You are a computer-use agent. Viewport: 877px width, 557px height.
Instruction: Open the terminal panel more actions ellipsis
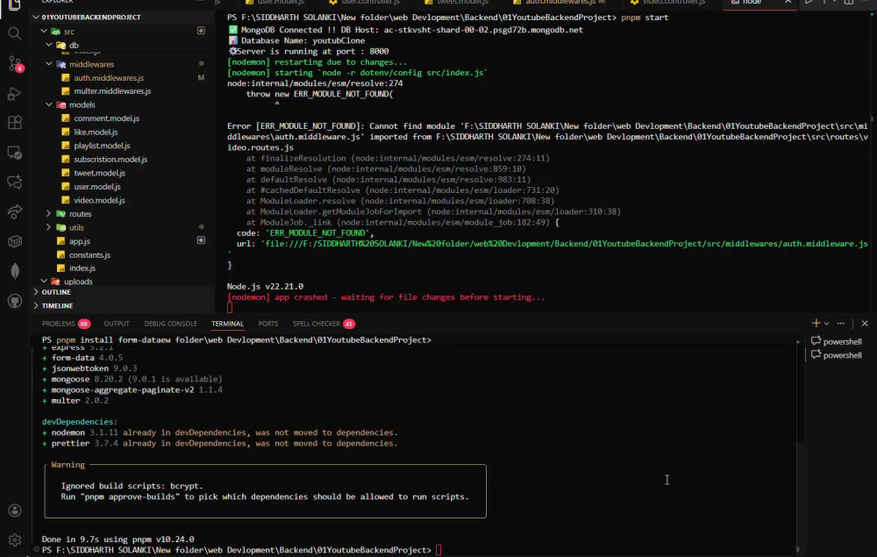(841, 324)
